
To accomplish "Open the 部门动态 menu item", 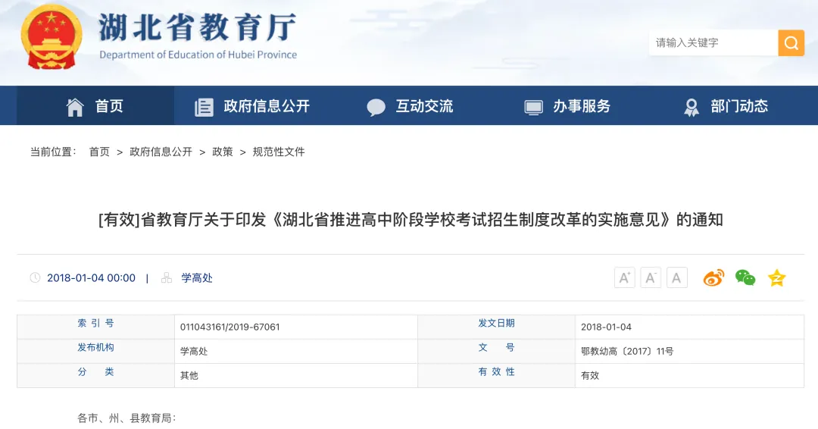I will click(x=739, y=106).
